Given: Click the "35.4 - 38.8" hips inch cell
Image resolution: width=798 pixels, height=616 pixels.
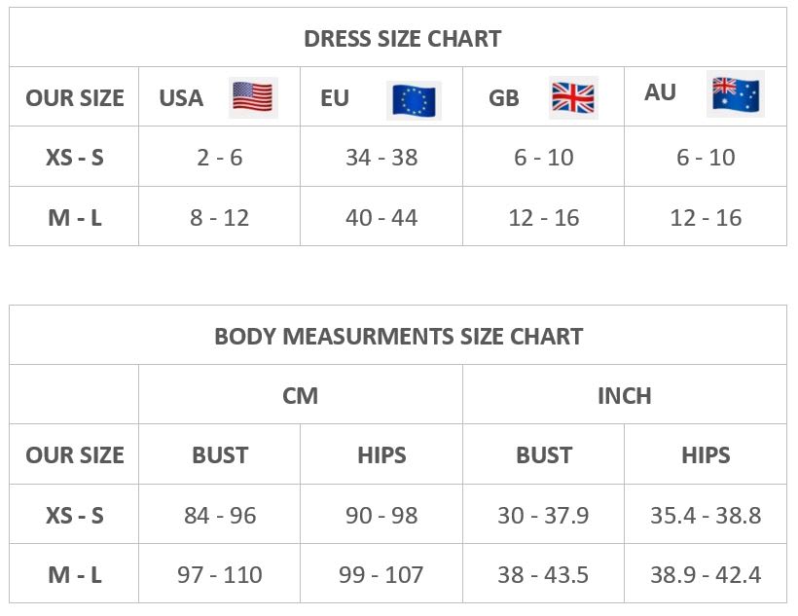Looking at the screenshot, I should point(706,515).
